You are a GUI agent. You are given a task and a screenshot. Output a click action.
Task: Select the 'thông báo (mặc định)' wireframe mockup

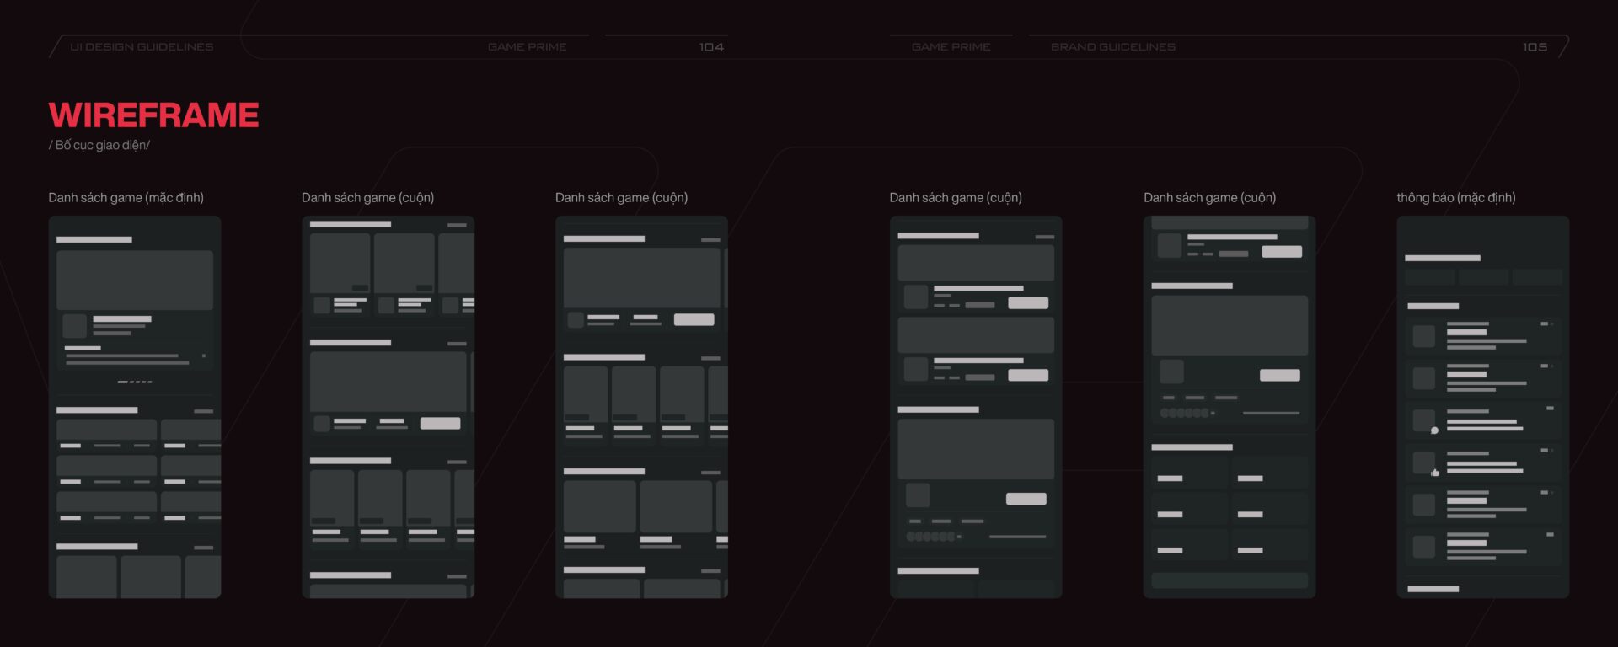(1483, 407)
